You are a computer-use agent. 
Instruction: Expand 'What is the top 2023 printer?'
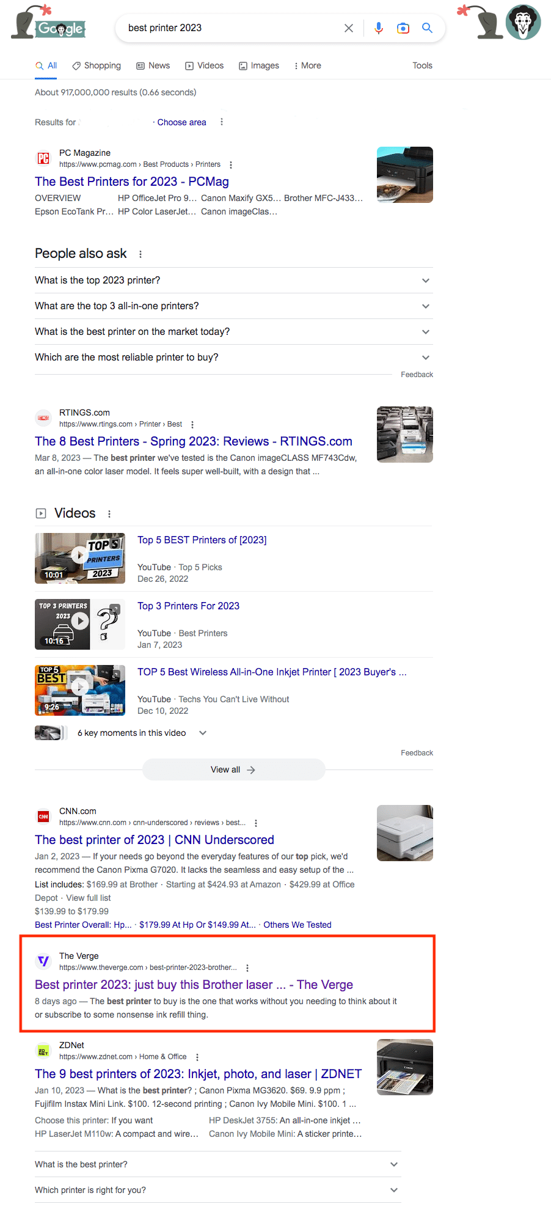234,281
